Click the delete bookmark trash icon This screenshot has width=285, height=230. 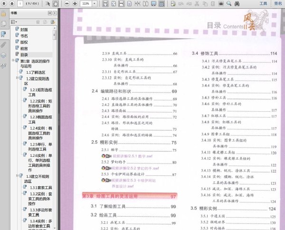pyautogui.click(x=38, y=22)
